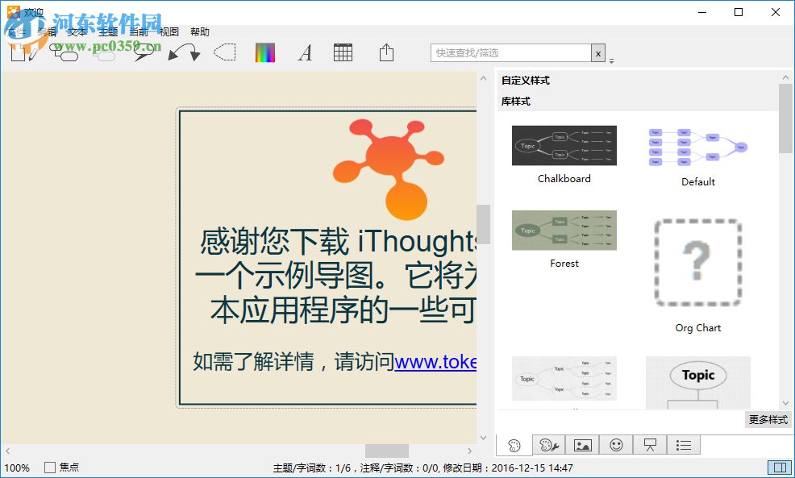Image resolution: width=795 pixels, height=478 pixels.
Task: Select the callout tool
Action: coord(143,53)
